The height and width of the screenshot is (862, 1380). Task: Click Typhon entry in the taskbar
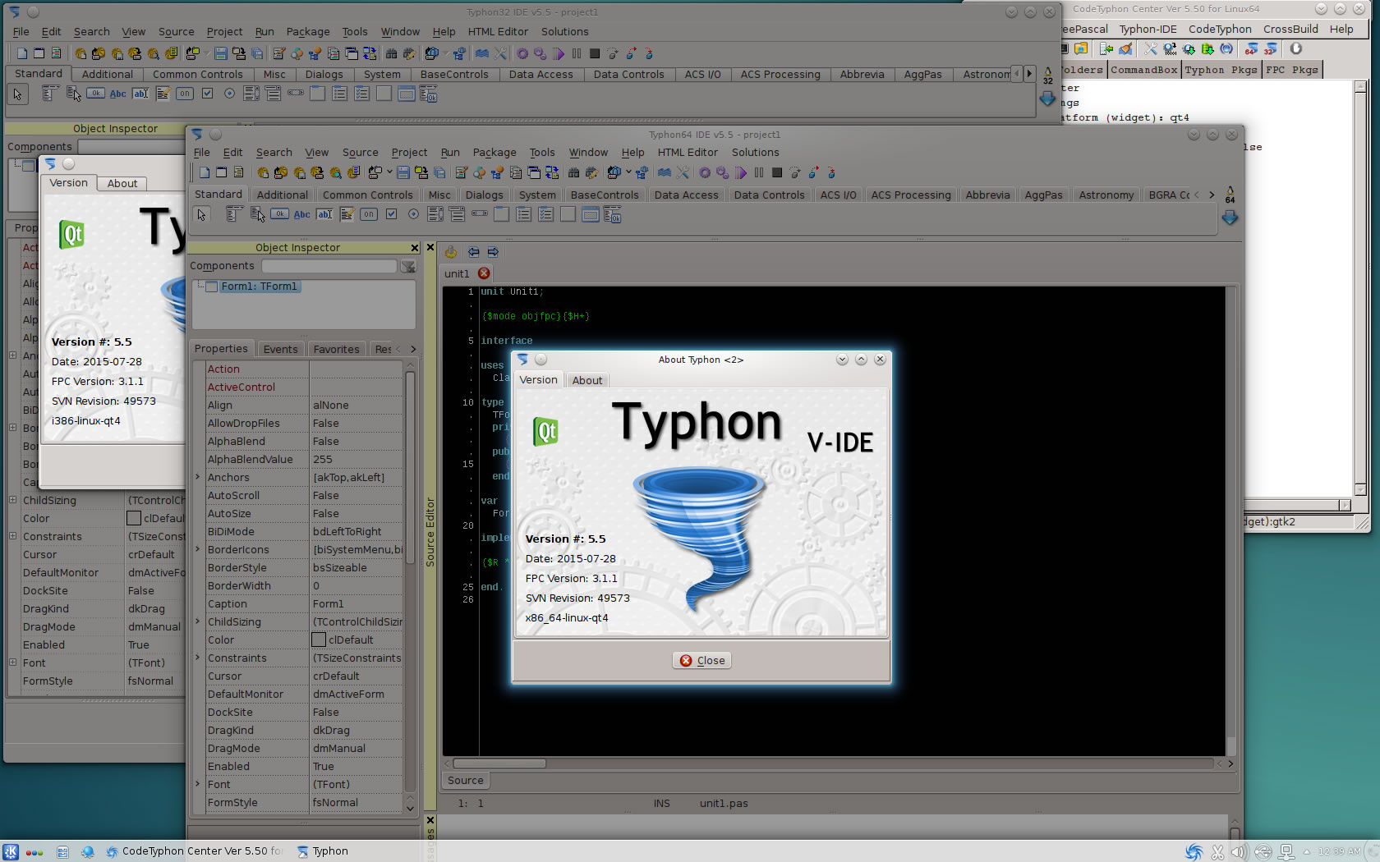(323, 851)
